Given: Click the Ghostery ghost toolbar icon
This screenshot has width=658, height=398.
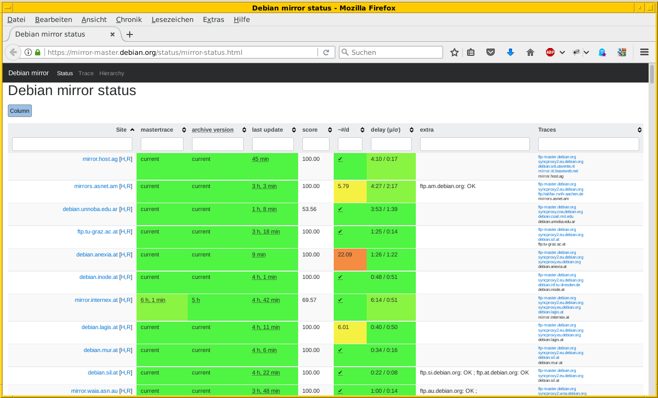Looking at the screenshot, I should point(602,52).
